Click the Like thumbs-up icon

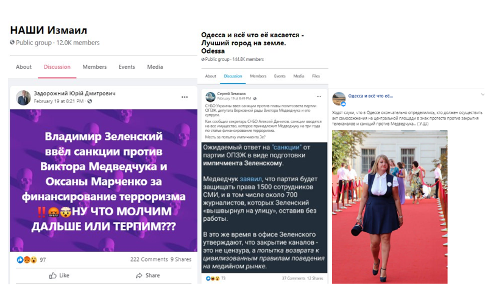[53, 275]
